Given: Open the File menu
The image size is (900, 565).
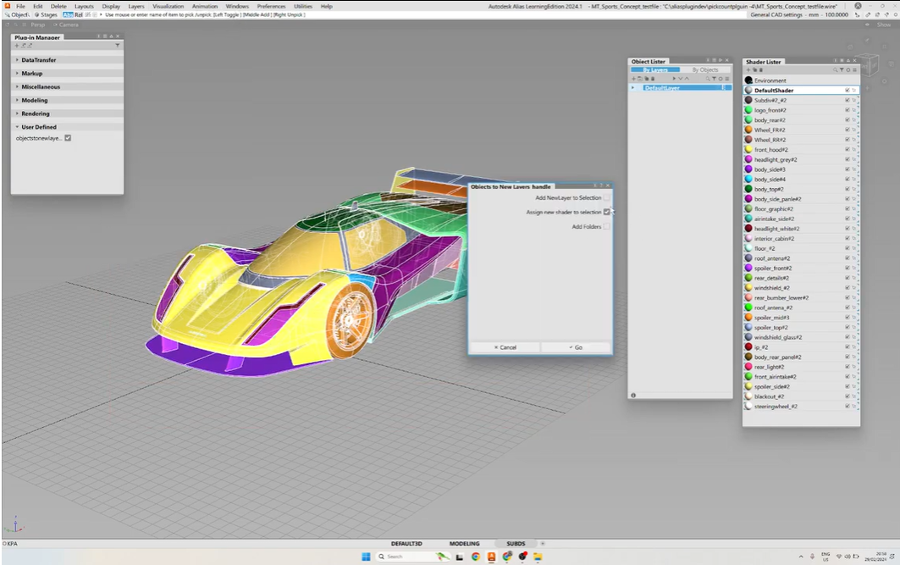Looking at the screenshot, I should pos(20,6).
